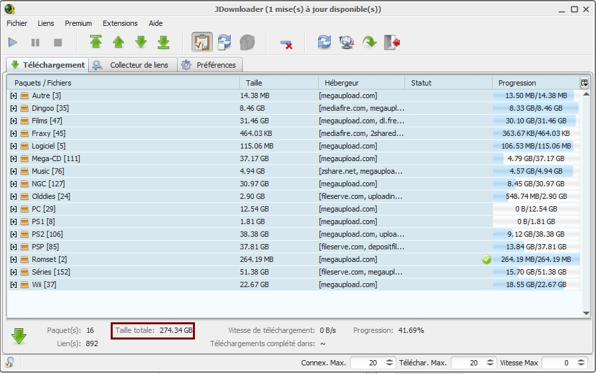596x374 pixels.
Task: Click the scrollbar up arrow of list
Action: pyautogui.click(x=586, y=94)
